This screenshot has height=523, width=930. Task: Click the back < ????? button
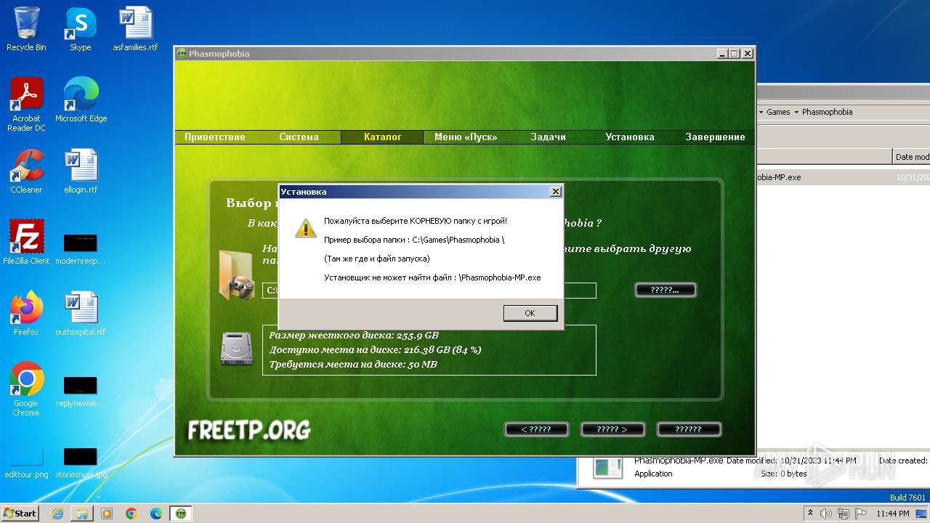tap(535, 429)
